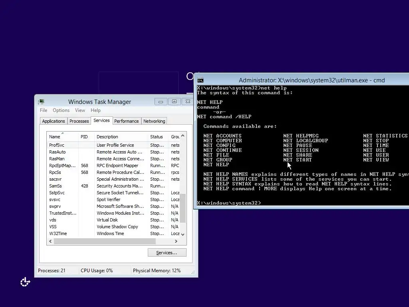
Task: Minimize the Windows Task Manager window
Action: [161, 102]
